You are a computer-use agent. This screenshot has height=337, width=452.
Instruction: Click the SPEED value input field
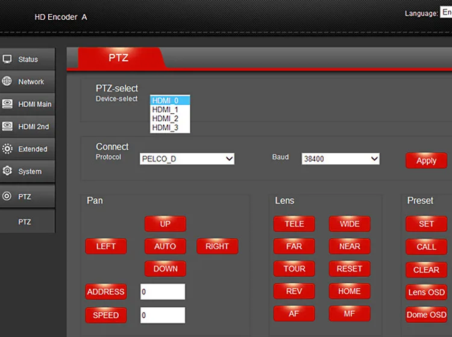tap(163, 315)
